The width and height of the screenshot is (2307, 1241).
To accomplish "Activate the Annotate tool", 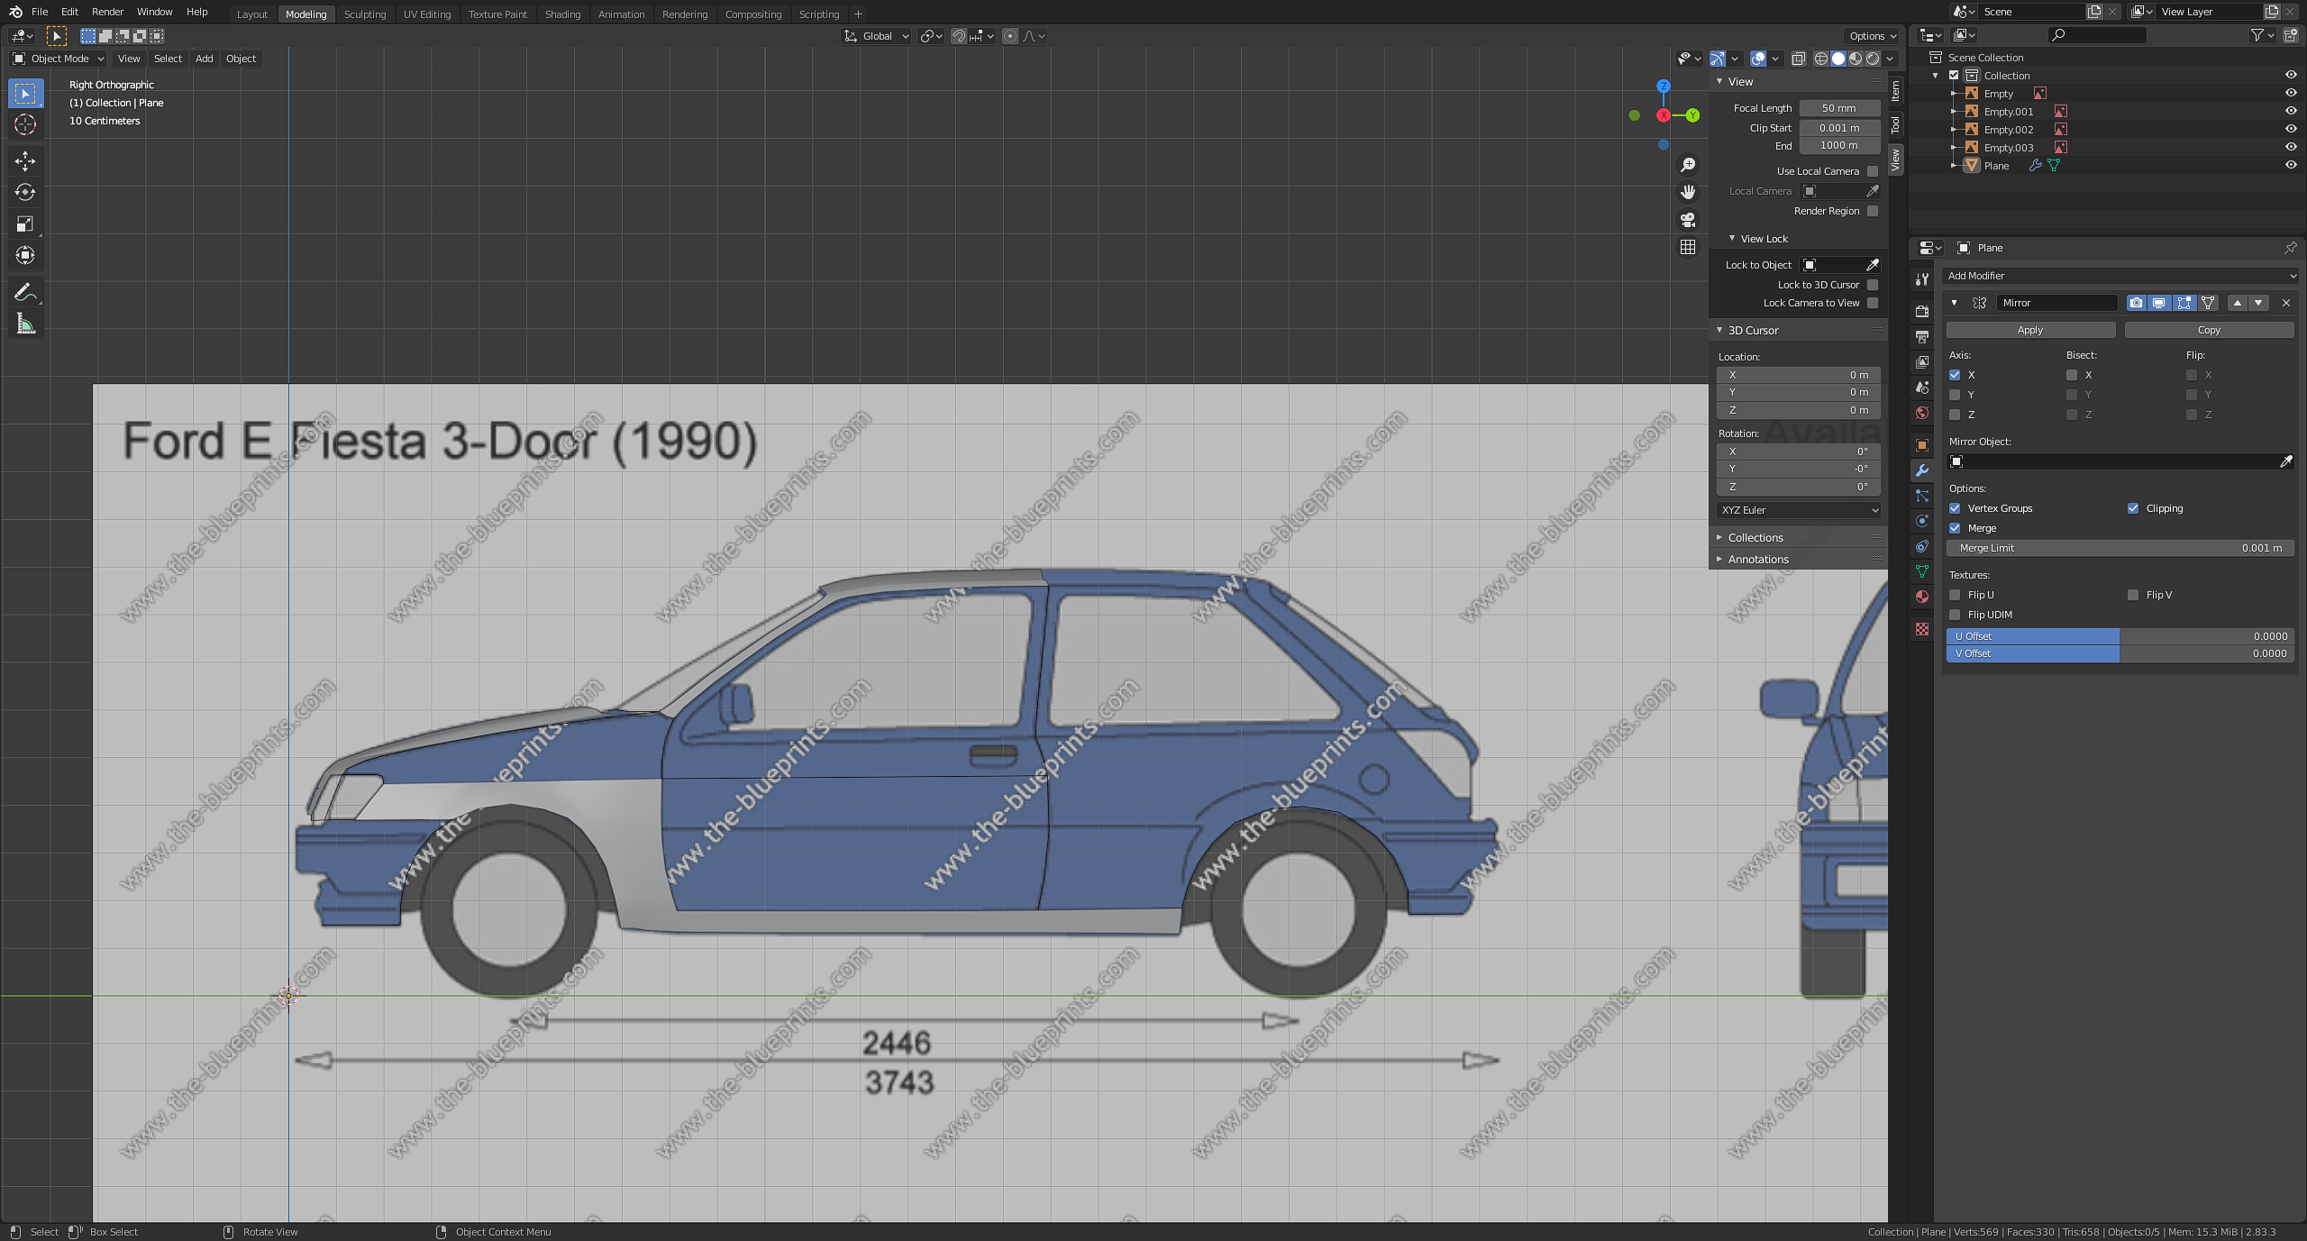I will click(x=25, y=292).
